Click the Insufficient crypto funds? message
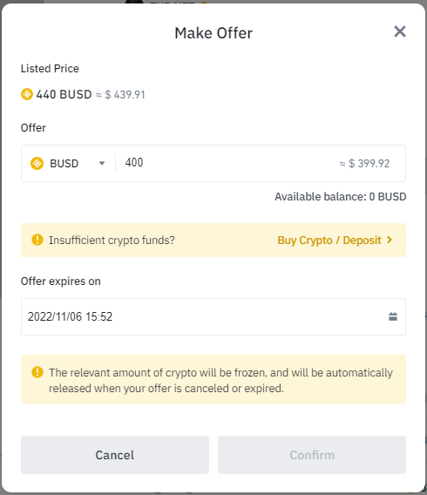This screenshot has height=495, width=427. [x=112, y=241]
